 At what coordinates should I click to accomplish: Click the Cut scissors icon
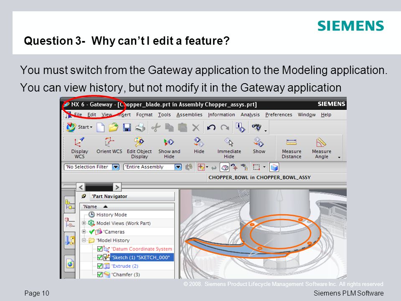pyautogui.click(x=156, y=127)
